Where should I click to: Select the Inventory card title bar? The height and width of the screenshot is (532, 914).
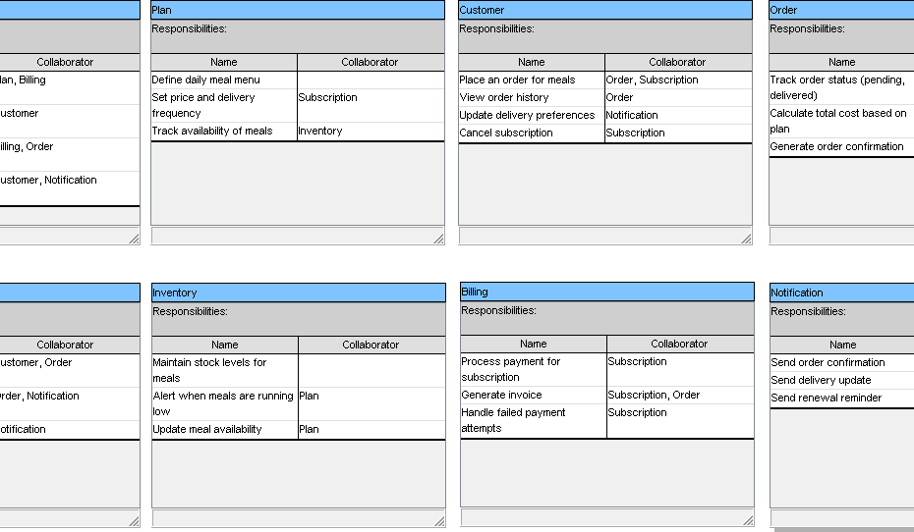[297, 293]
